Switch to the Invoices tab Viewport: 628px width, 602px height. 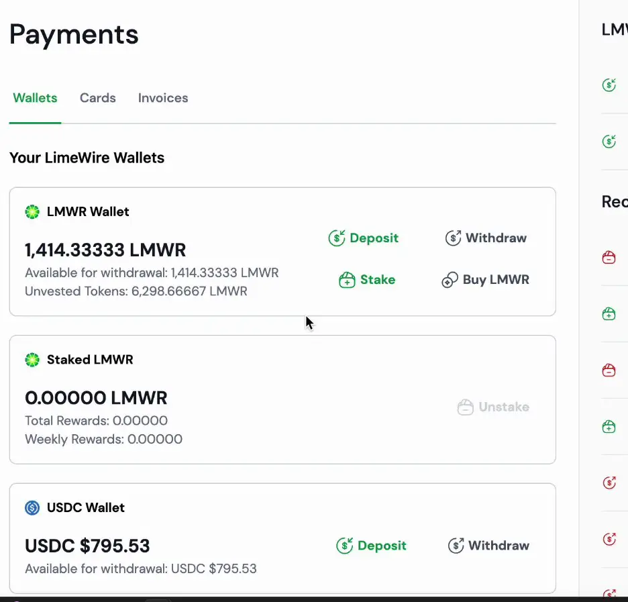163,98
